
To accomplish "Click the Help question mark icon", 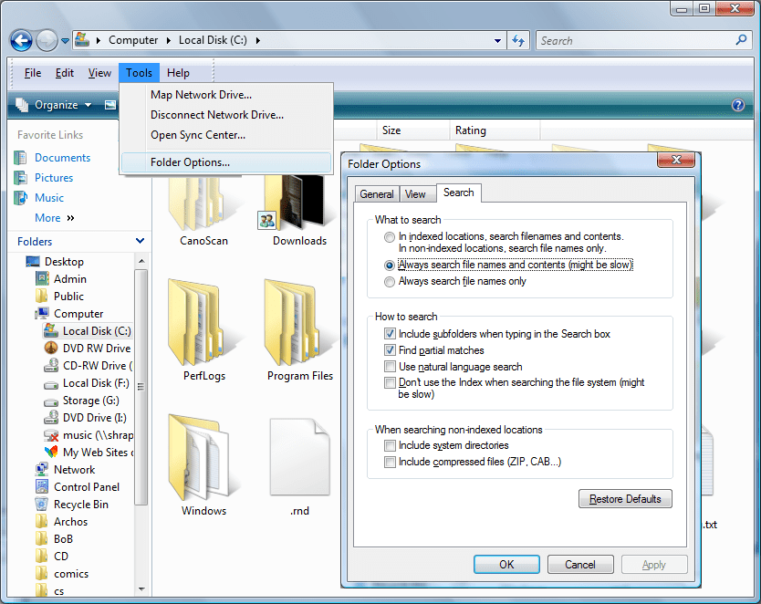I will (x=737, y=105).
